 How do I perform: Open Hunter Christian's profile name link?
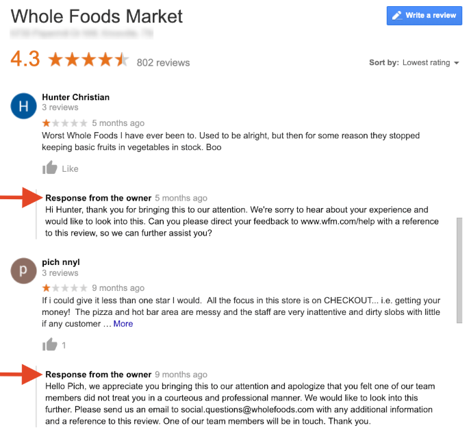[x=75, y=97]
